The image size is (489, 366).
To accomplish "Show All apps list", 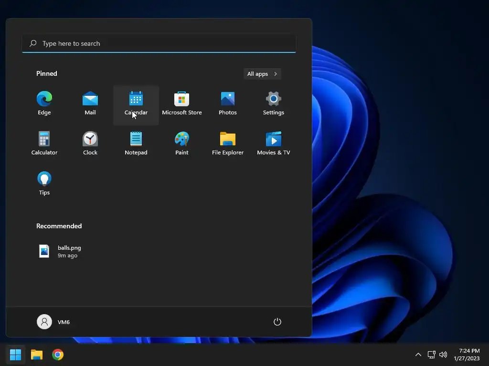I will tap(262, 74).
